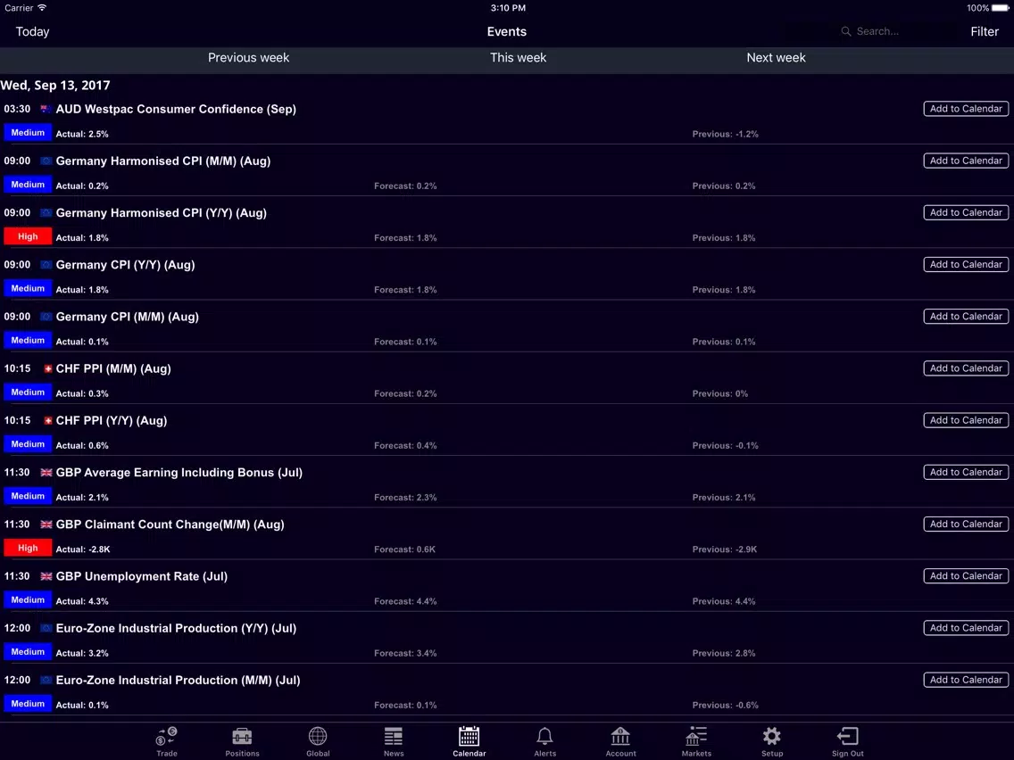Viewport: 1014px width, 760px height.
Task: Click Medium badge on AUD Westpac Consumer Confidence
Action: click(28, 133)
